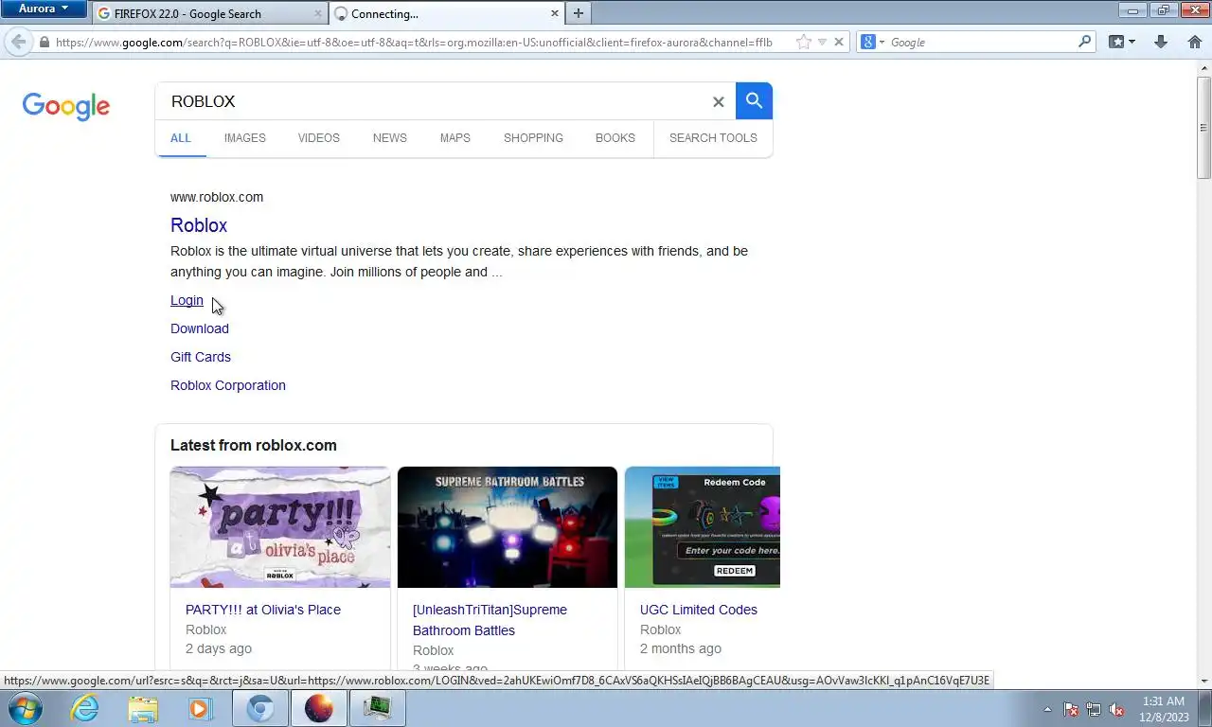The image size is (1212, 727).
Task: Switch to the SHOPPING tab
Action: (x=533, y=138)
